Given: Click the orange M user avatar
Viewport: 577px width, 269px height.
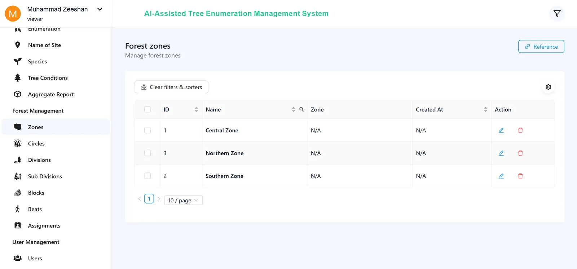Looking at the screenshot, I should point(13,14).
